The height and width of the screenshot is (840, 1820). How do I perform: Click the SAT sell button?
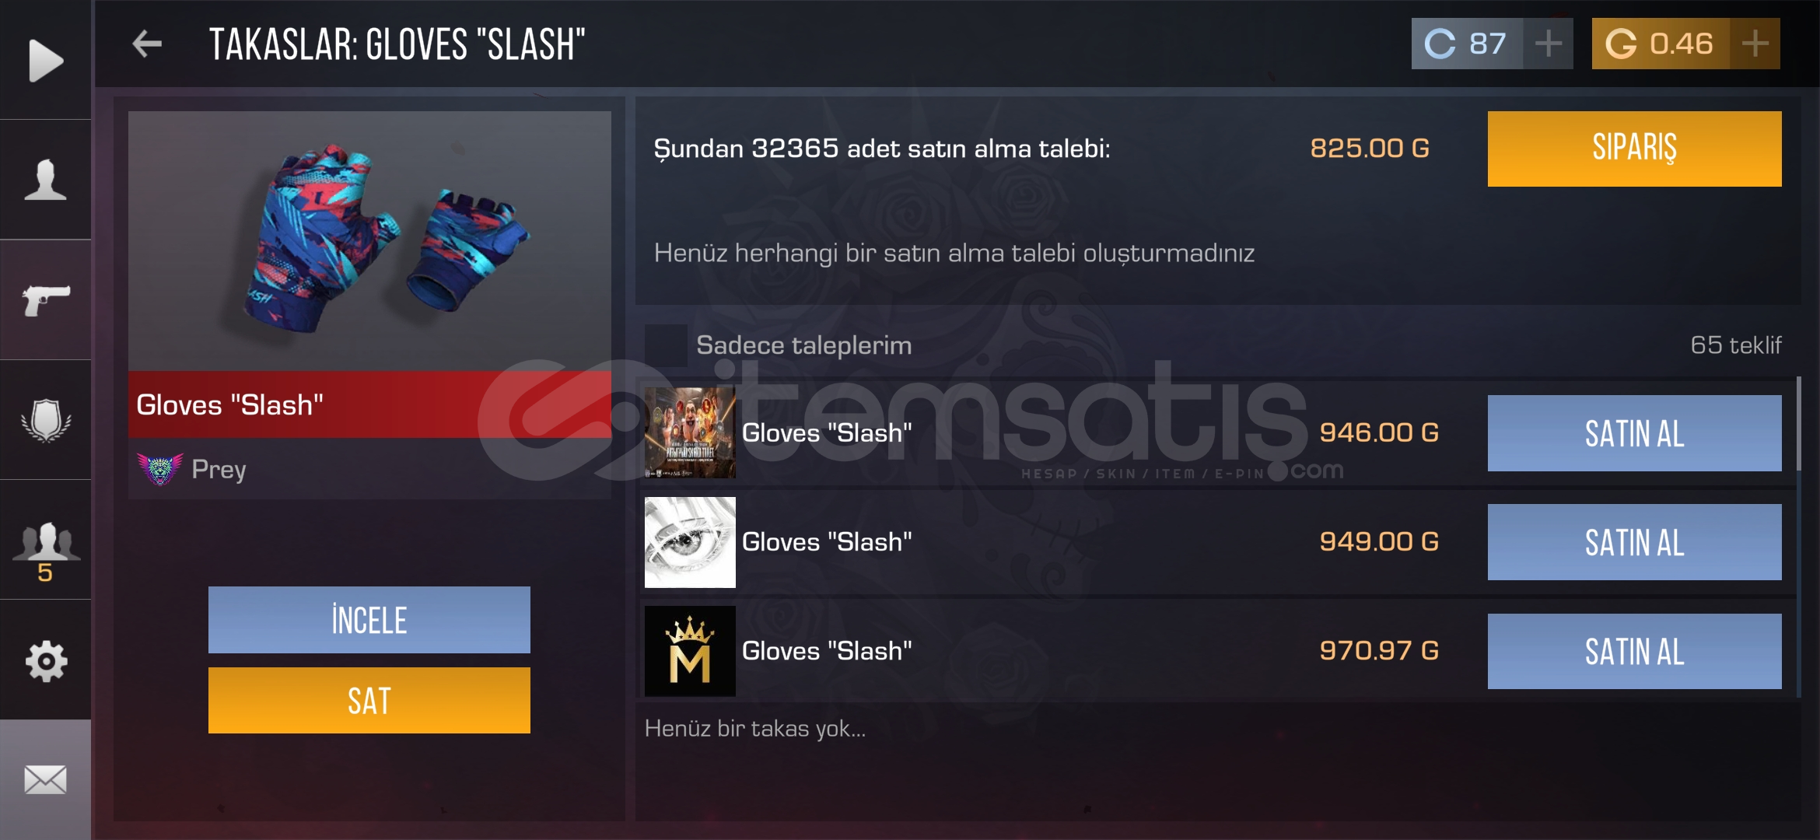369,701
